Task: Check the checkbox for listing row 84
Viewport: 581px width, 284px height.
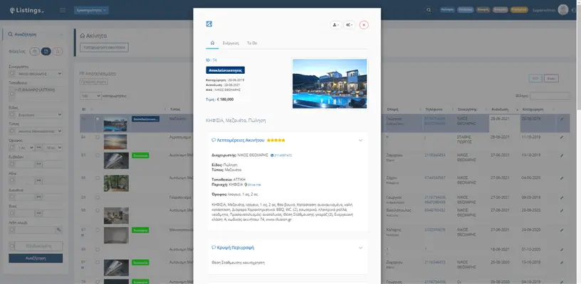Action: [98, 137]
